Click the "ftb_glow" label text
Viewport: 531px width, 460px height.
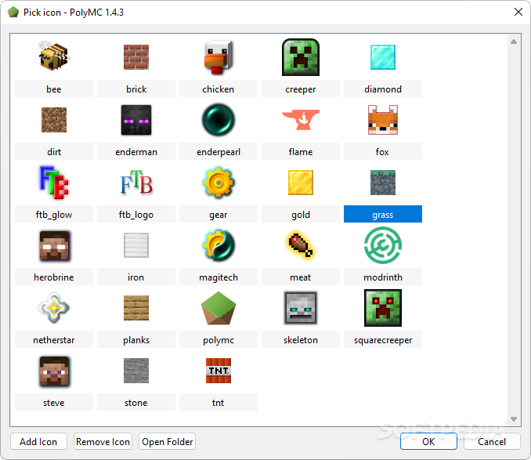point(54,215)
